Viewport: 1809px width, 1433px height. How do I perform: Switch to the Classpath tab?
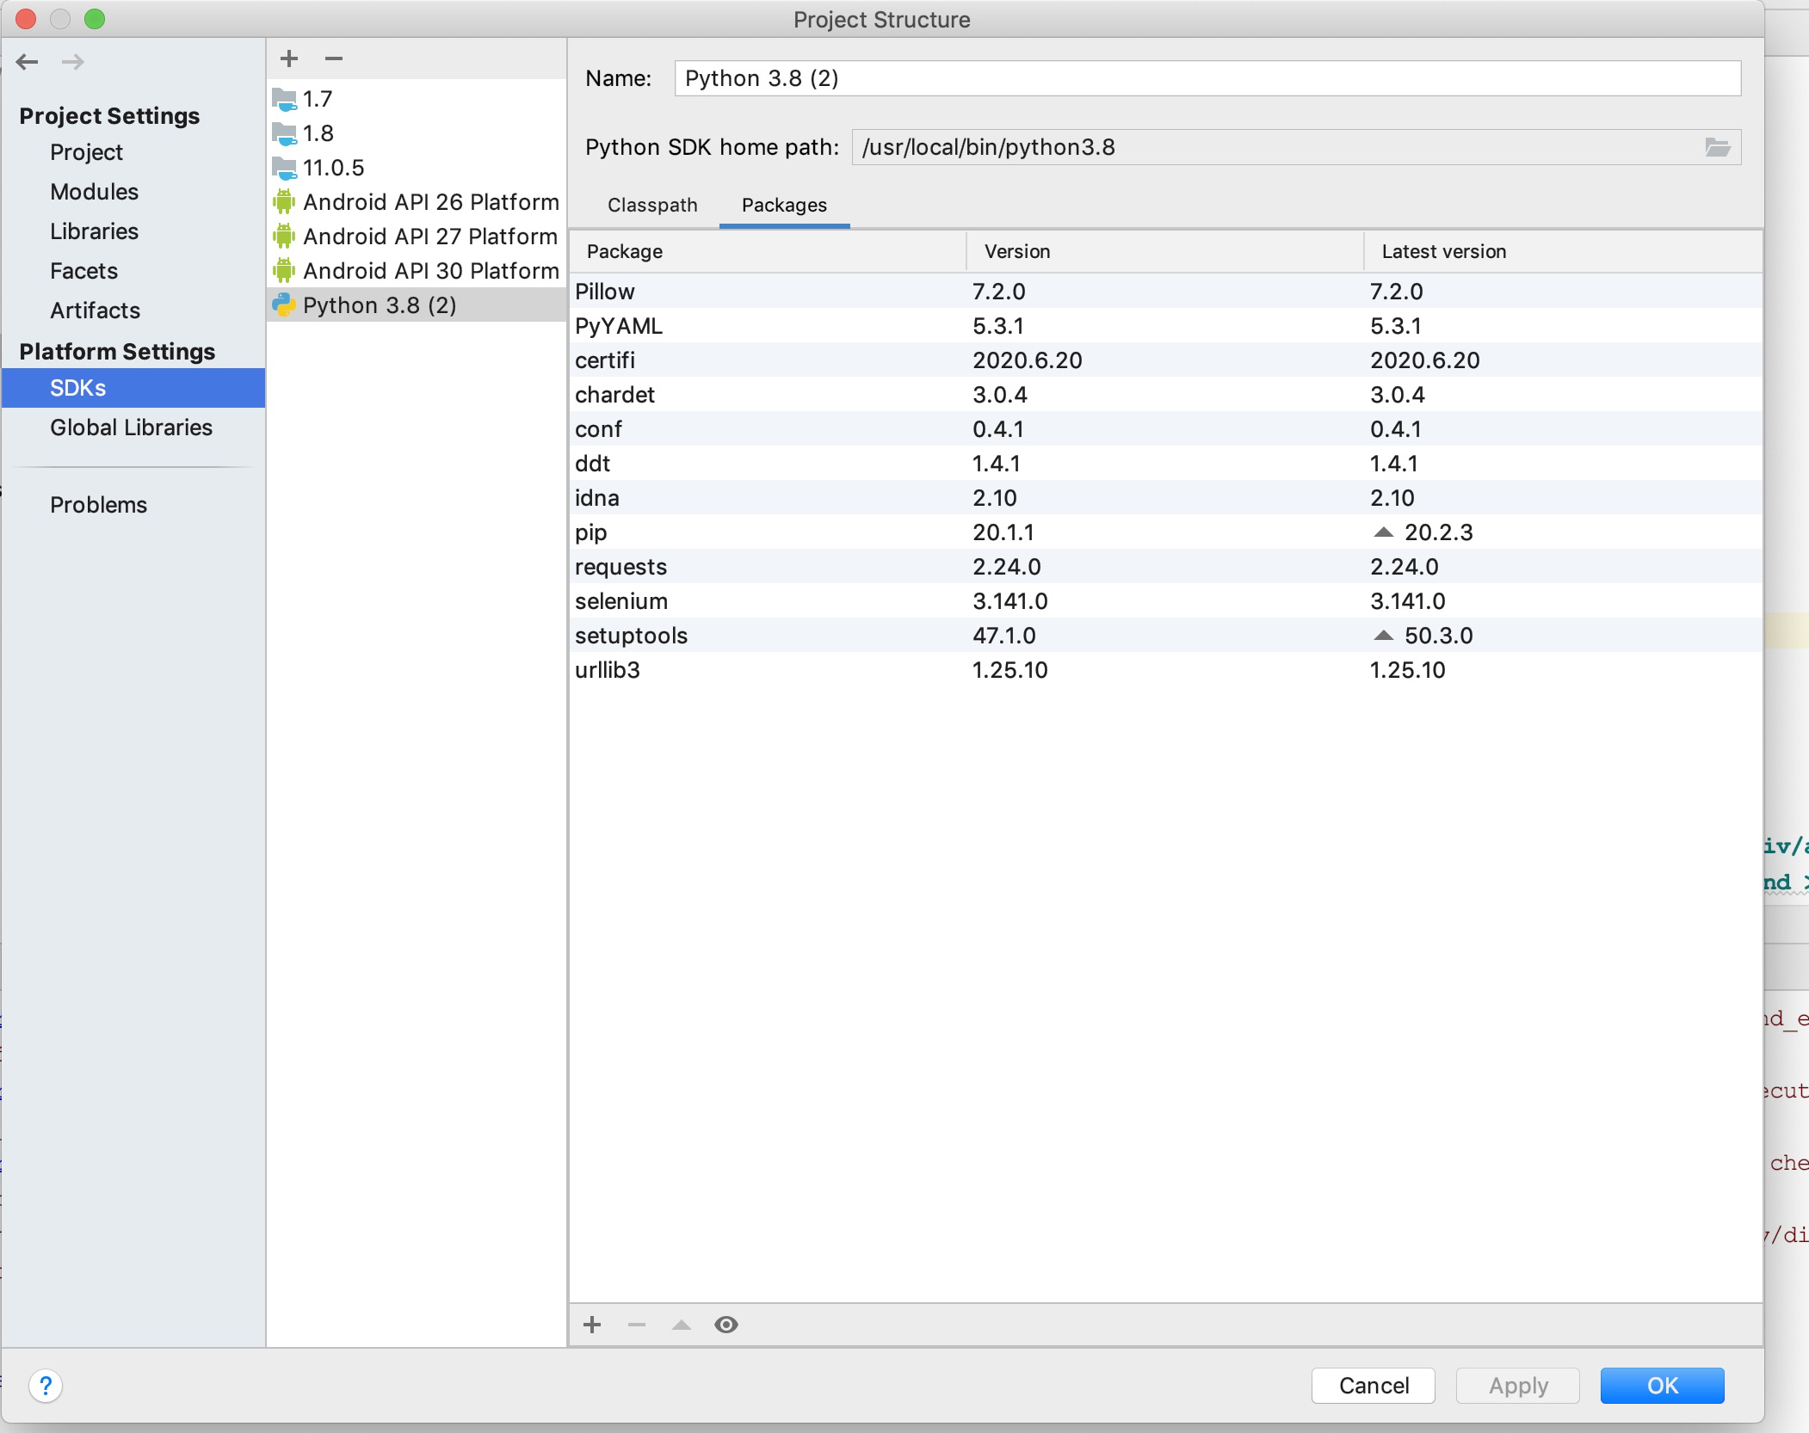[652, 205]
